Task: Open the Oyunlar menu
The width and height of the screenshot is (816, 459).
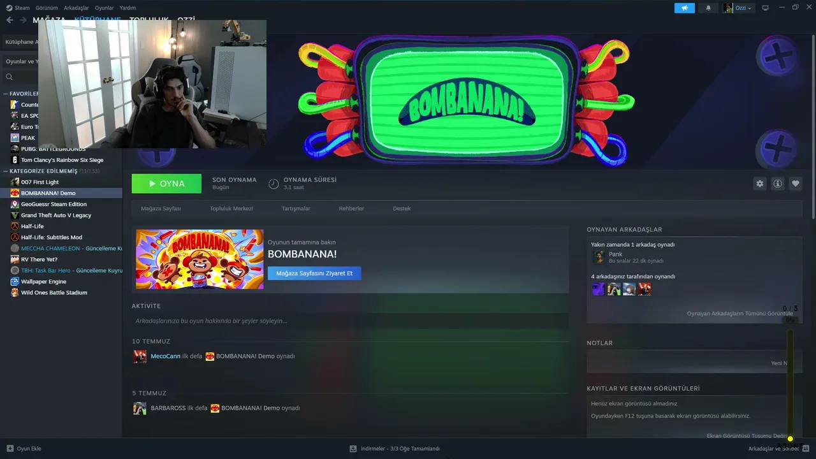Action: click(x=105, y=8)
